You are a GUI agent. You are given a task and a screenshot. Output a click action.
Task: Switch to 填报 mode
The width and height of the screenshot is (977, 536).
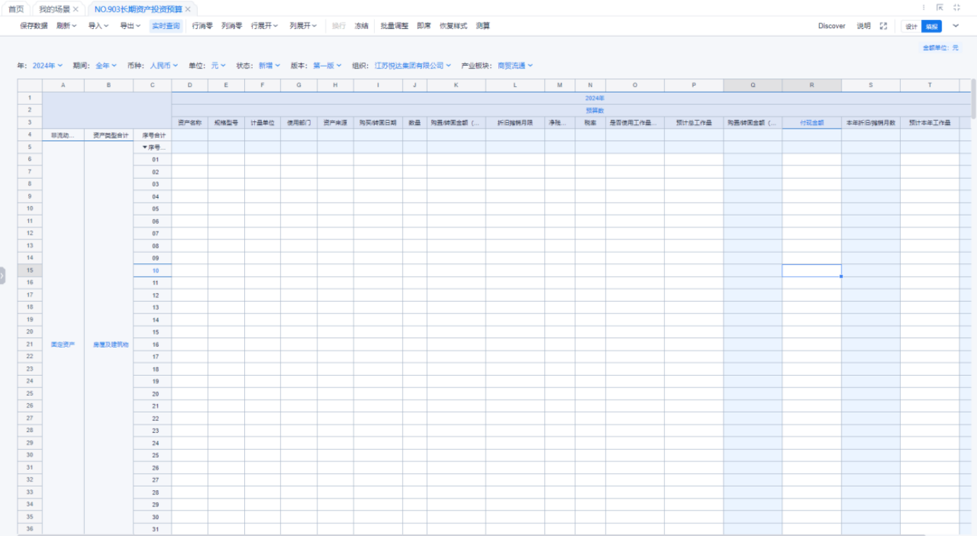pos(932,26)
